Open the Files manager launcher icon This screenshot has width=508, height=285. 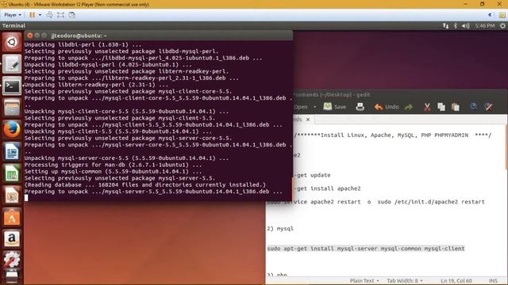[x=12, y=108]
